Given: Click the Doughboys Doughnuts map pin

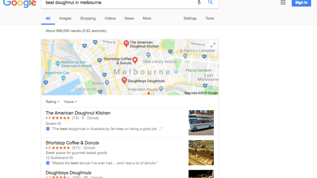Looking at the screenshot, I should click(x=124, y=80).
